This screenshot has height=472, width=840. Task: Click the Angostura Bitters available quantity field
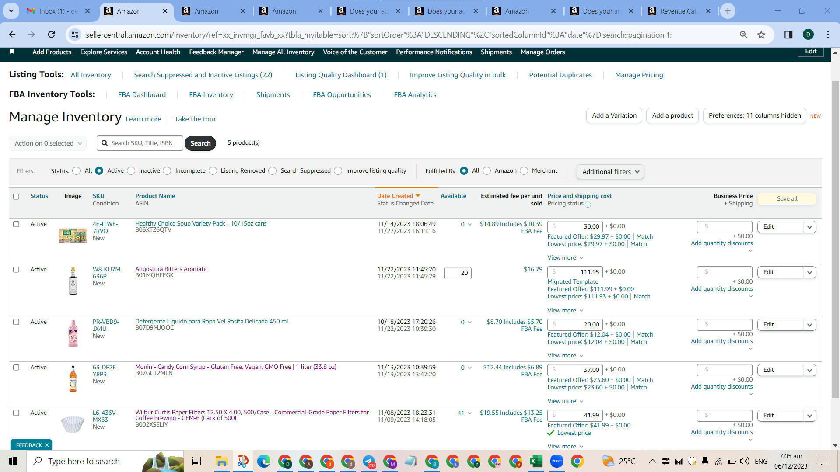point(458,273)
